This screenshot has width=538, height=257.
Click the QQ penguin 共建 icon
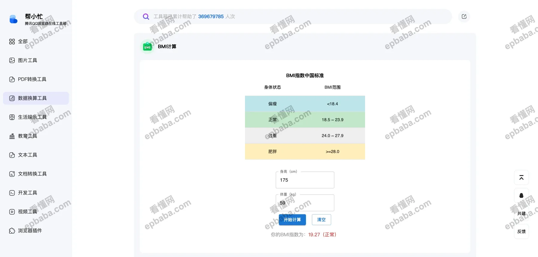[521, 196]
